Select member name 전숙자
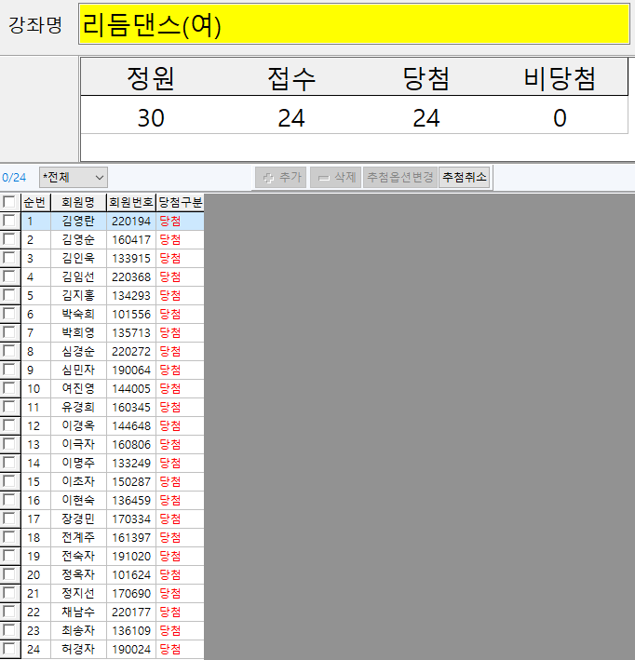 click(x=78, y=556)
